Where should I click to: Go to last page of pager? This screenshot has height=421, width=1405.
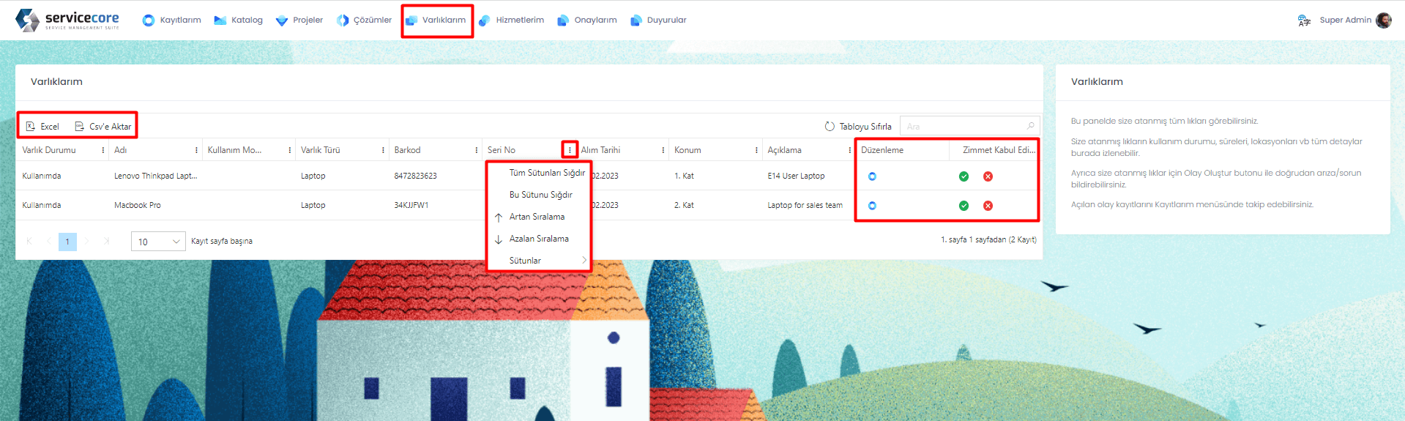pos(106,241)
